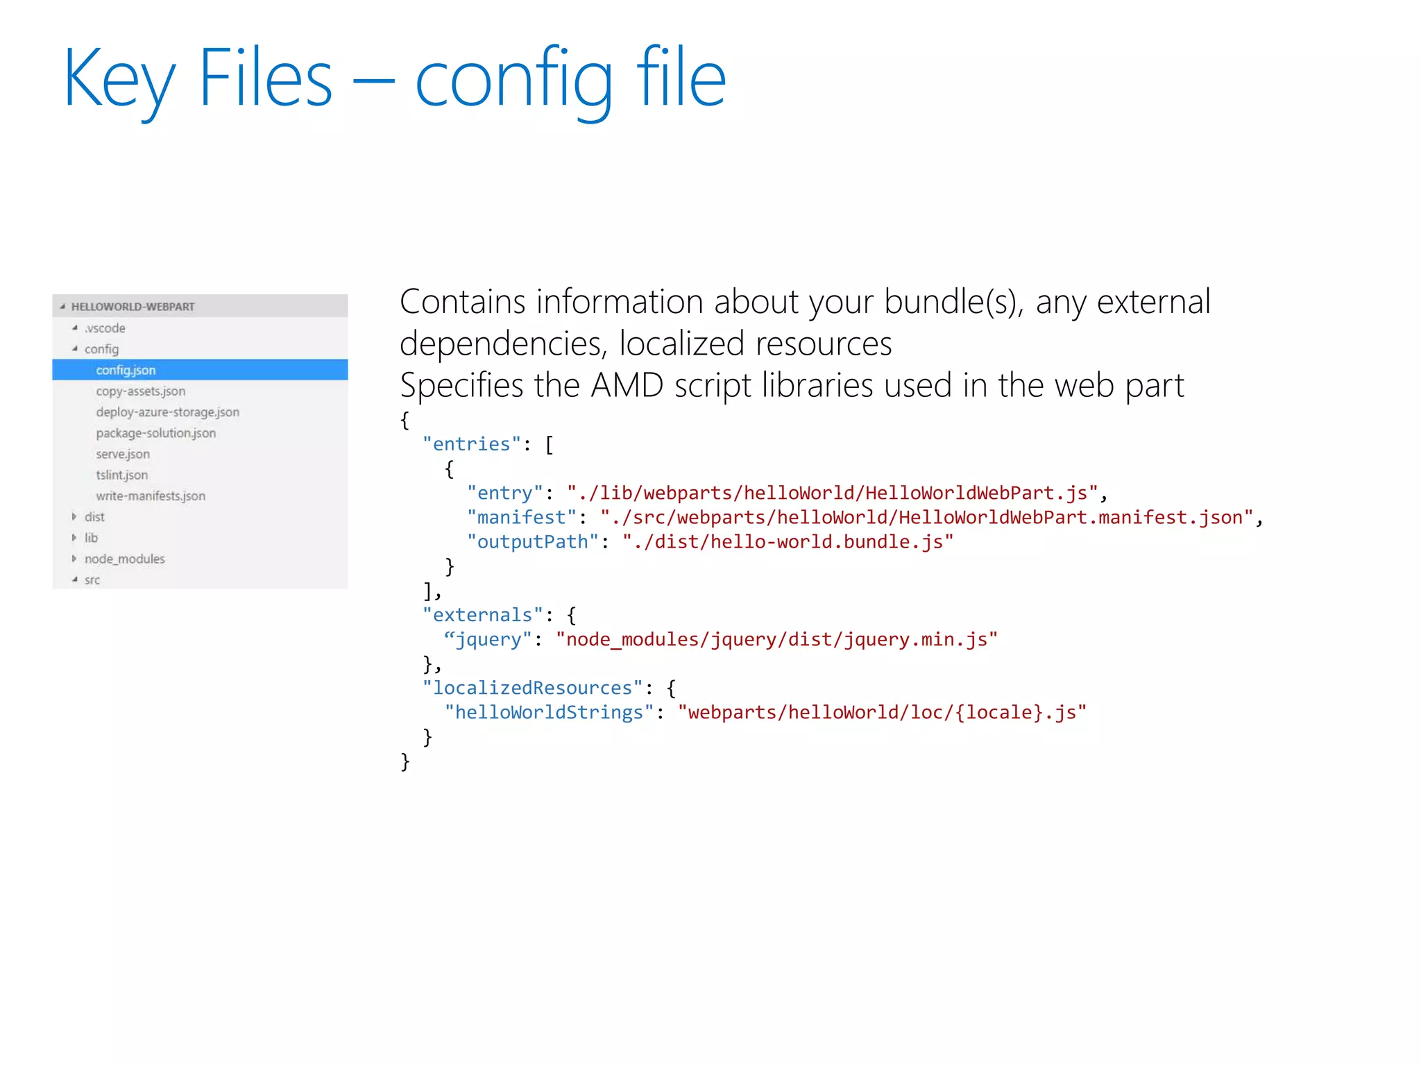Click the "jquery" key in the code

[x=488, y=640]
